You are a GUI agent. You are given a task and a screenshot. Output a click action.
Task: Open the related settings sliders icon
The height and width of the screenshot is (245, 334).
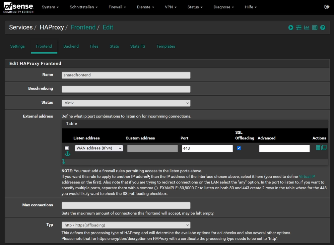[299, 27]
